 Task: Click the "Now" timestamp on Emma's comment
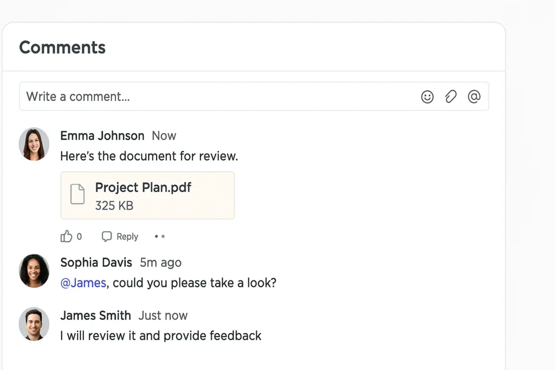tap(164, 135)
